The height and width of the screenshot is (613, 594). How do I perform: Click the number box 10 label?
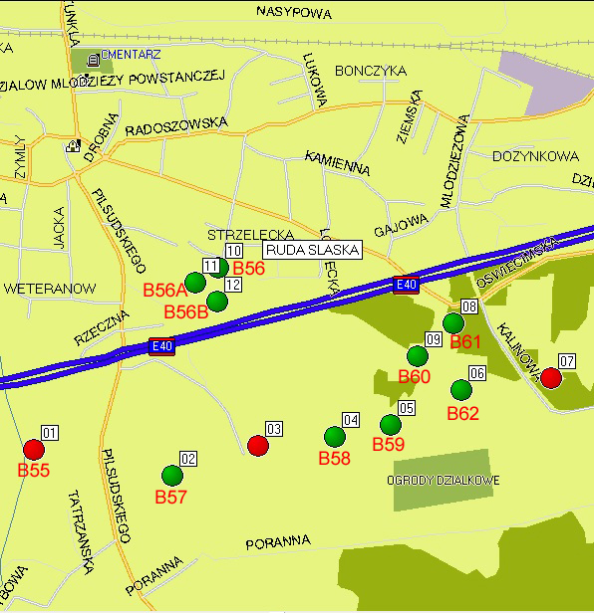234,251
